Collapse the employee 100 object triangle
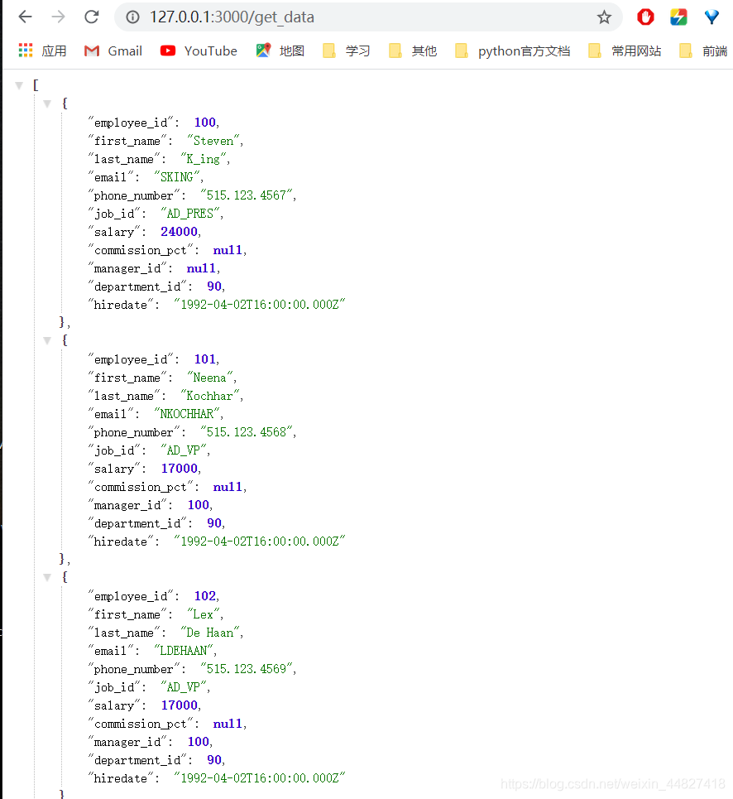 47,104
